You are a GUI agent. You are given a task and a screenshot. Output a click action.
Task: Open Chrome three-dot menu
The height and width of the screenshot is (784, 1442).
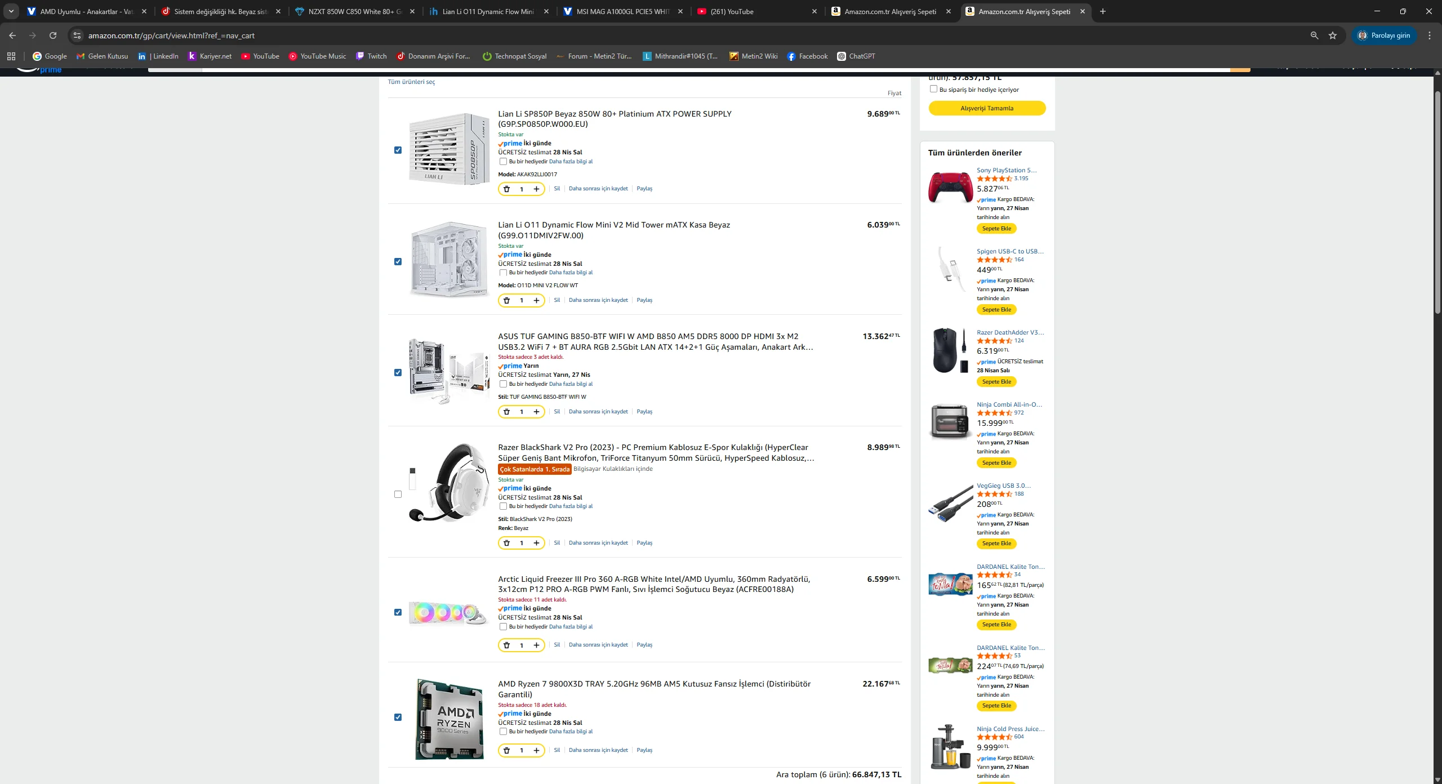pos(1429,35)
